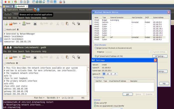
Task: Suspend the VM using the orange pause icon
Action: (x=9, y=2)
